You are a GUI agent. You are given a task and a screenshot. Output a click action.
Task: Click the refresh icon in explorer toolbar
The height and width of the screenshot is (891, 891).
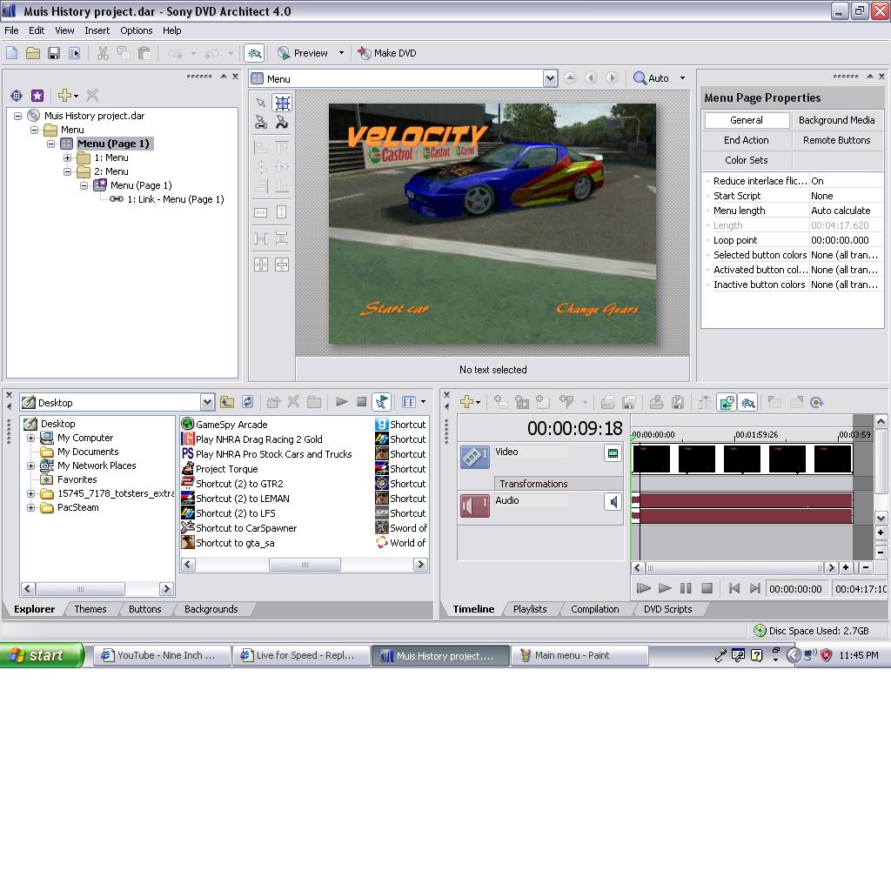click(248, 402)
